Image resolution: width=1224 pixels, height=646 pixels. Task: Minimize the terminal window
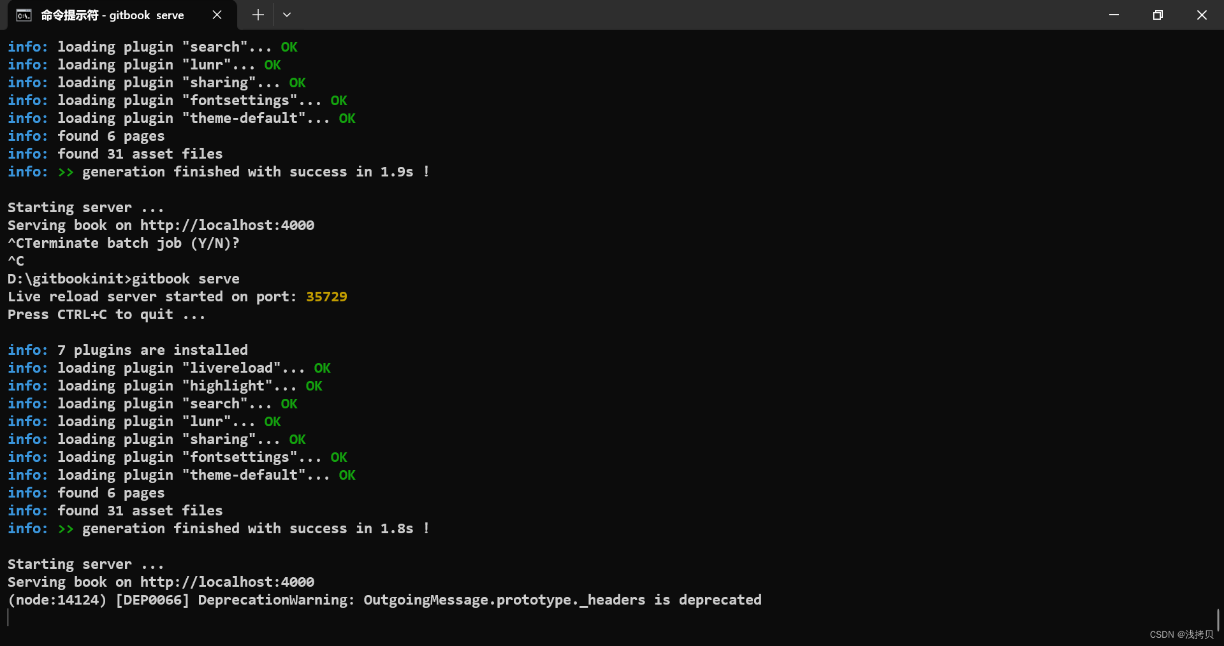1114,15
